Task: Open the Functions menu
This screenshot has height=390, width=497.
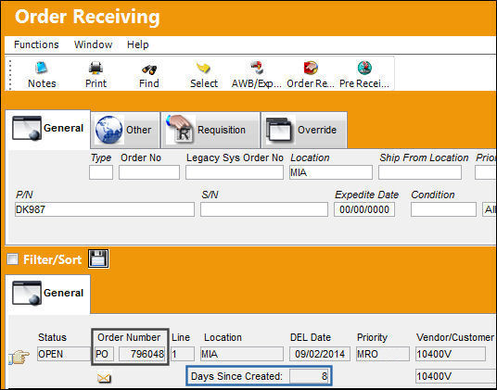Action: coord(36,44)
